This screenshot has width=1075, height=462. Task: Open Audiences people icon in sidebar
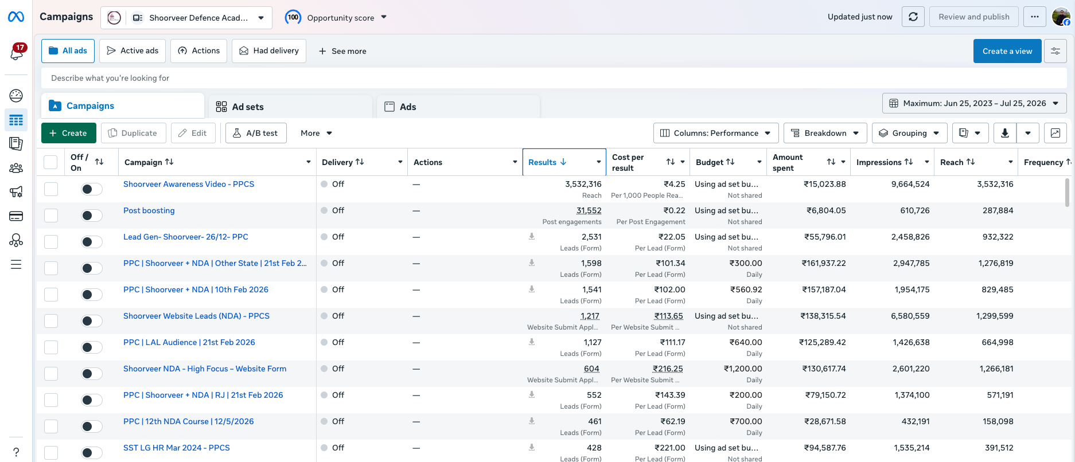(x=16, y=168)
